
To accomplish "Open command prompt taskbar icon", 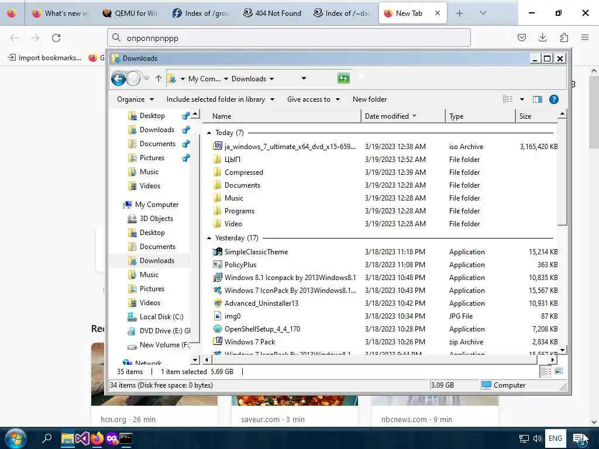I will (126, 438).
